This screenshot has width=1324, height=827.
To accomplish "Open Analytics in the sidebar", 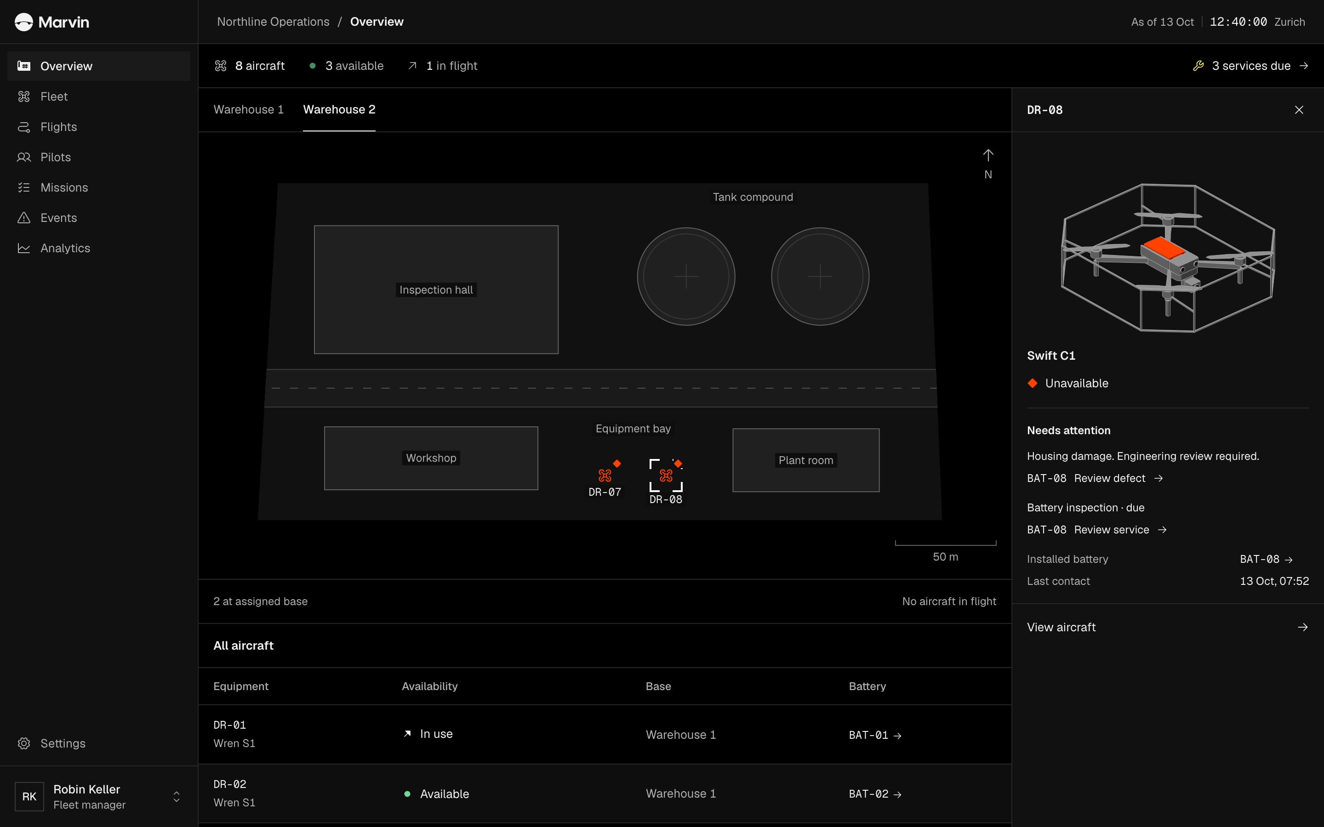I will tap(98, 248).
